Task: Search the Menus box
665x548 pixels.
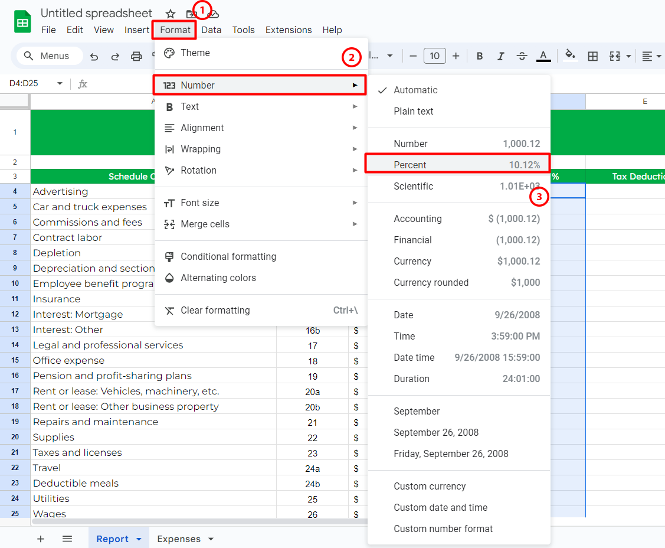Action: click(50, 56)
